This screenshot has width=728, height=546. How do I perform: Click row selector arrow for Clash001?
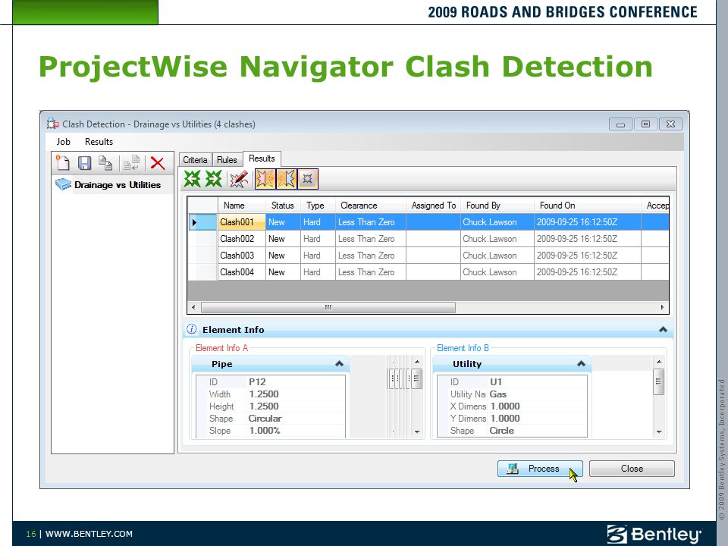click(x=202, y=222)
